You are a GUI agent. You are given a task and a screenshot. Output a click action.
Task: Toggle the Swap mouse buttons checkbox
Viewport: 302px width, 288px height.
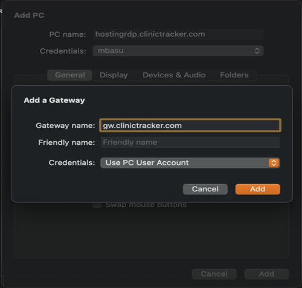(x=97, y=205)
